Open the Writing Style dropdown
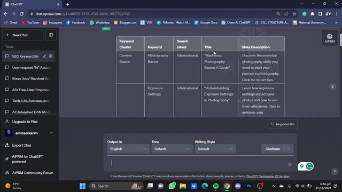Viewport: 342px width, 192px height. tap(215, 149)
